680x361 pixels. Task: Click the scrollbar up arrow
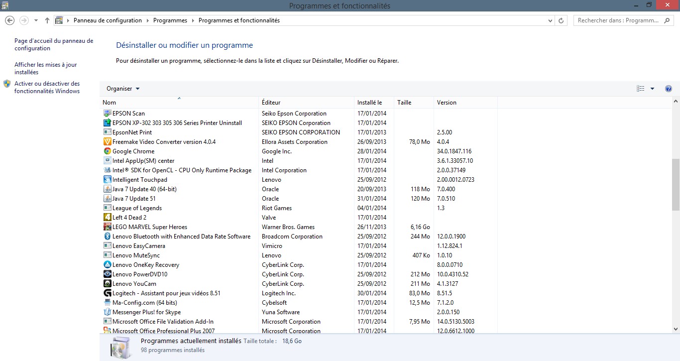tap(676, 101)
